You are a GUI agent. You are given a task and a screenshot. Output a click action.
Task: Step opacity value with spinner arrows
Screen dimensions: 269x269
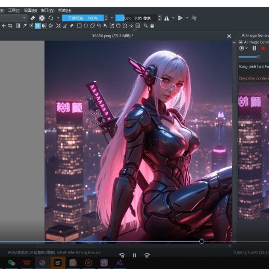106,18
